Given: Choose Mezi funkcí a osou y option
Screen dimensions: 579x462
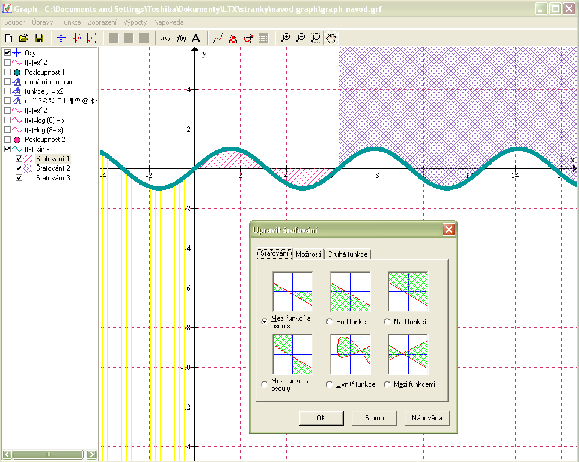Looking at the screenshot, I should [x=264, y=384].
